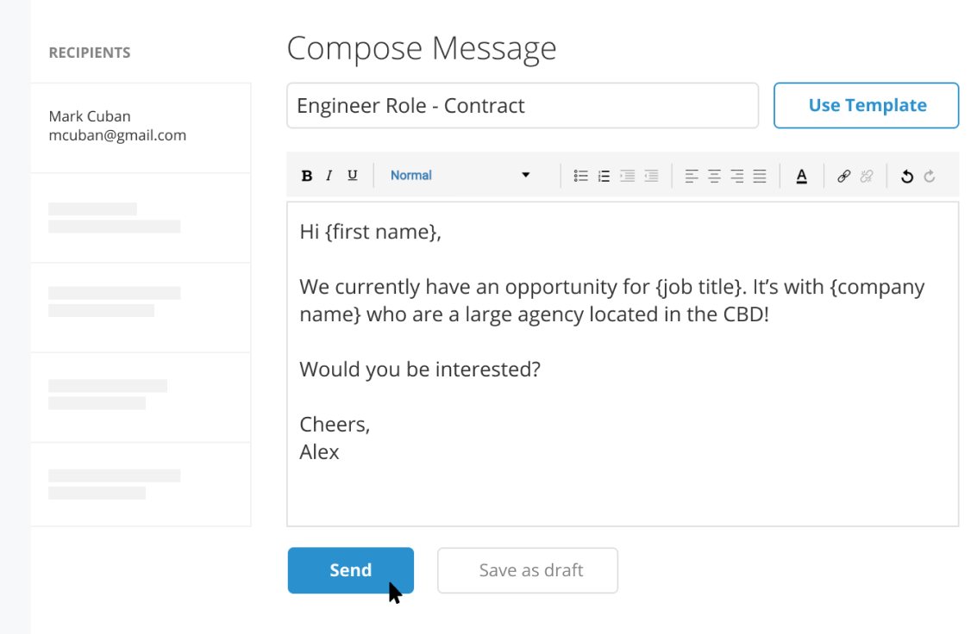Align text to the left
971x634 pixels.
692,176
